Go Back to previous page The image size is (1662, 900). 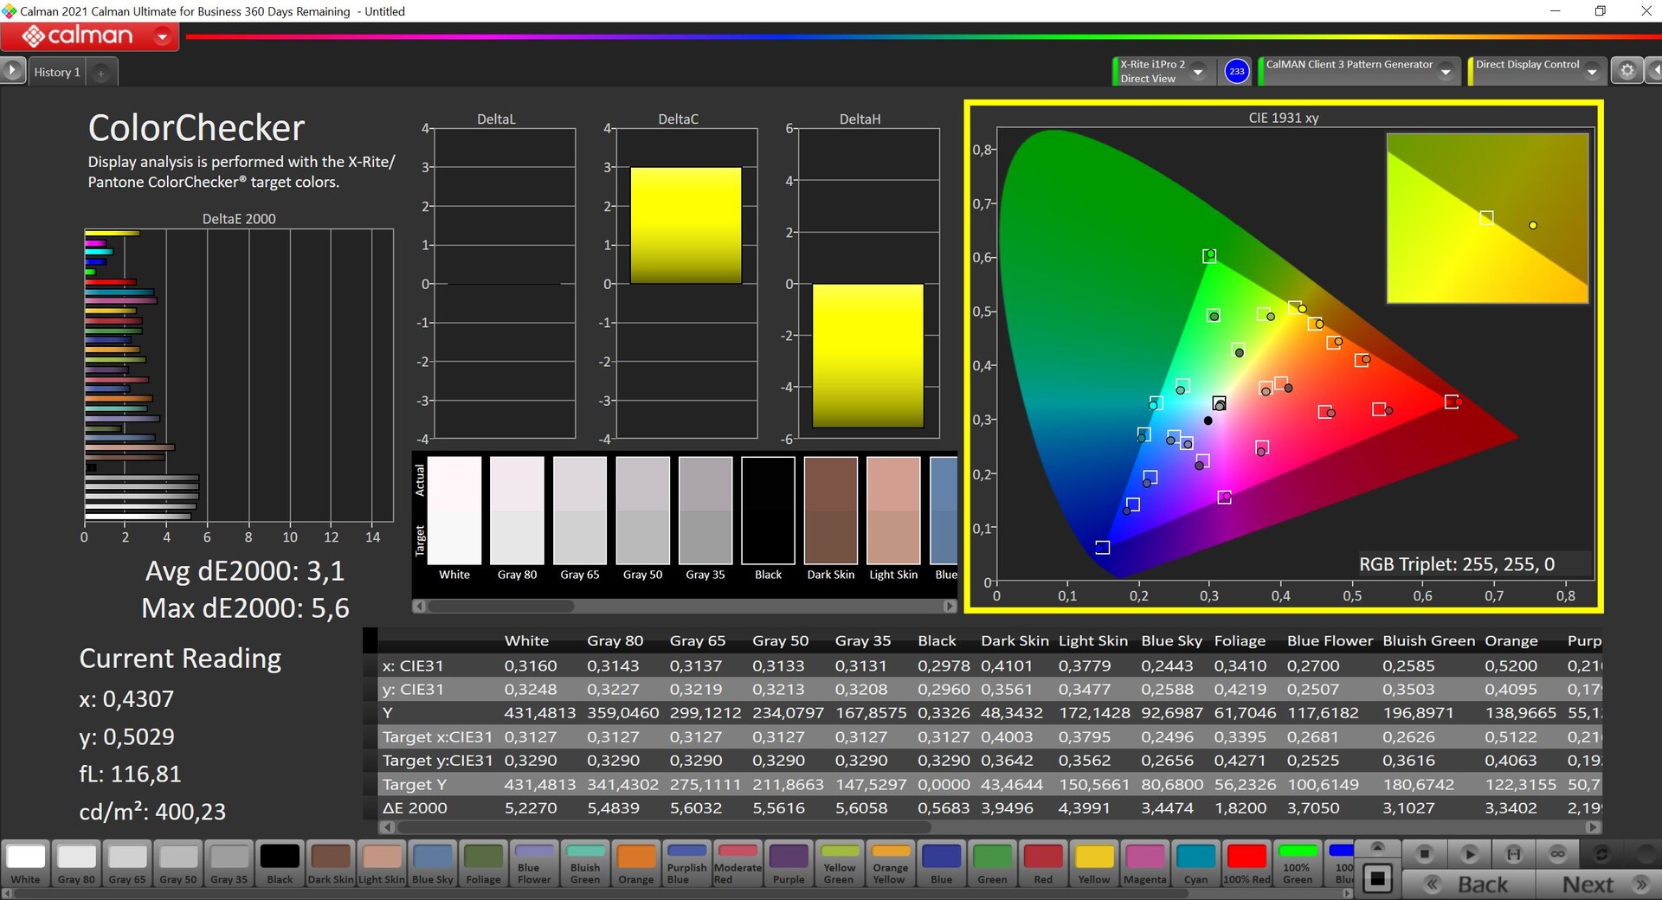pos(1469,884)
